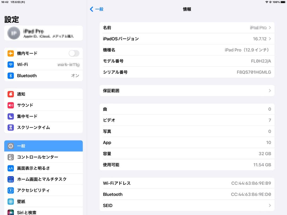Screen dimensions: 287x215
Task: Toggle 機内モード on
Action: click(x=74, y=53)
